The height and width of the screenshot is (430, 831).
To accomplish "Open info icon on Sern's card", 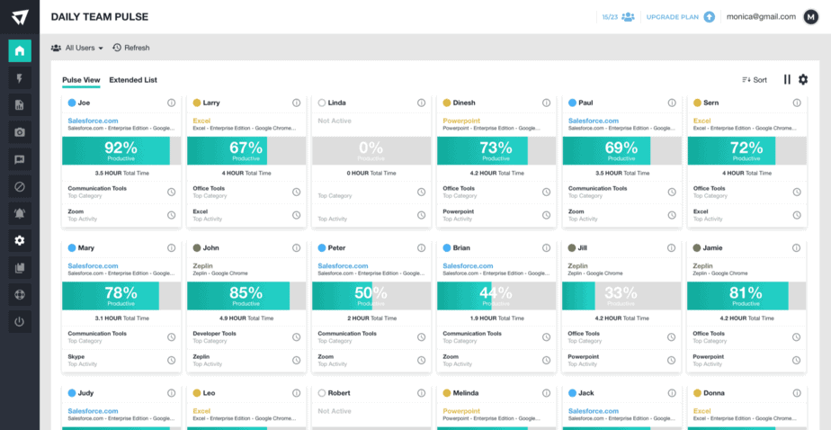I will (797, 103).
